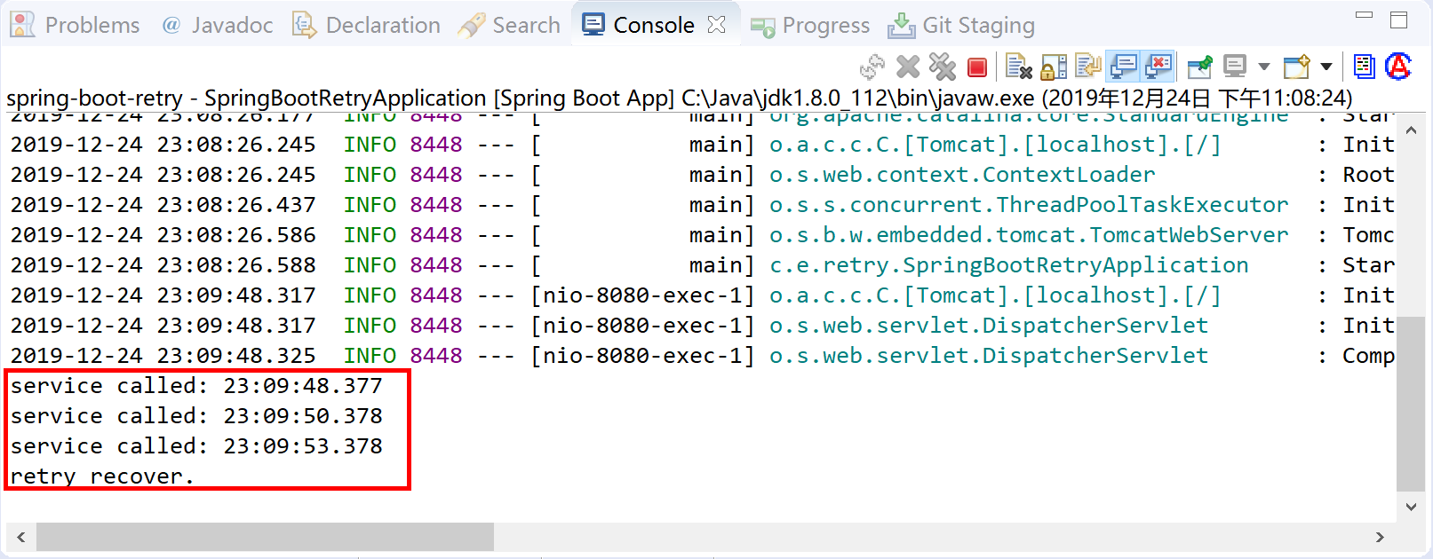Pin the console with the pushpin icon

(1199, 67)
